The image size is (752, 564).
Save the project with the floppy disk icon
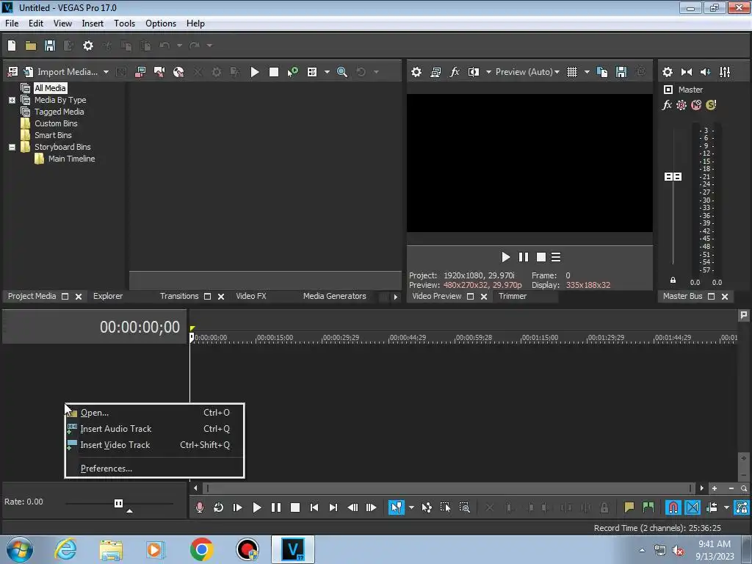pos(50,46)
